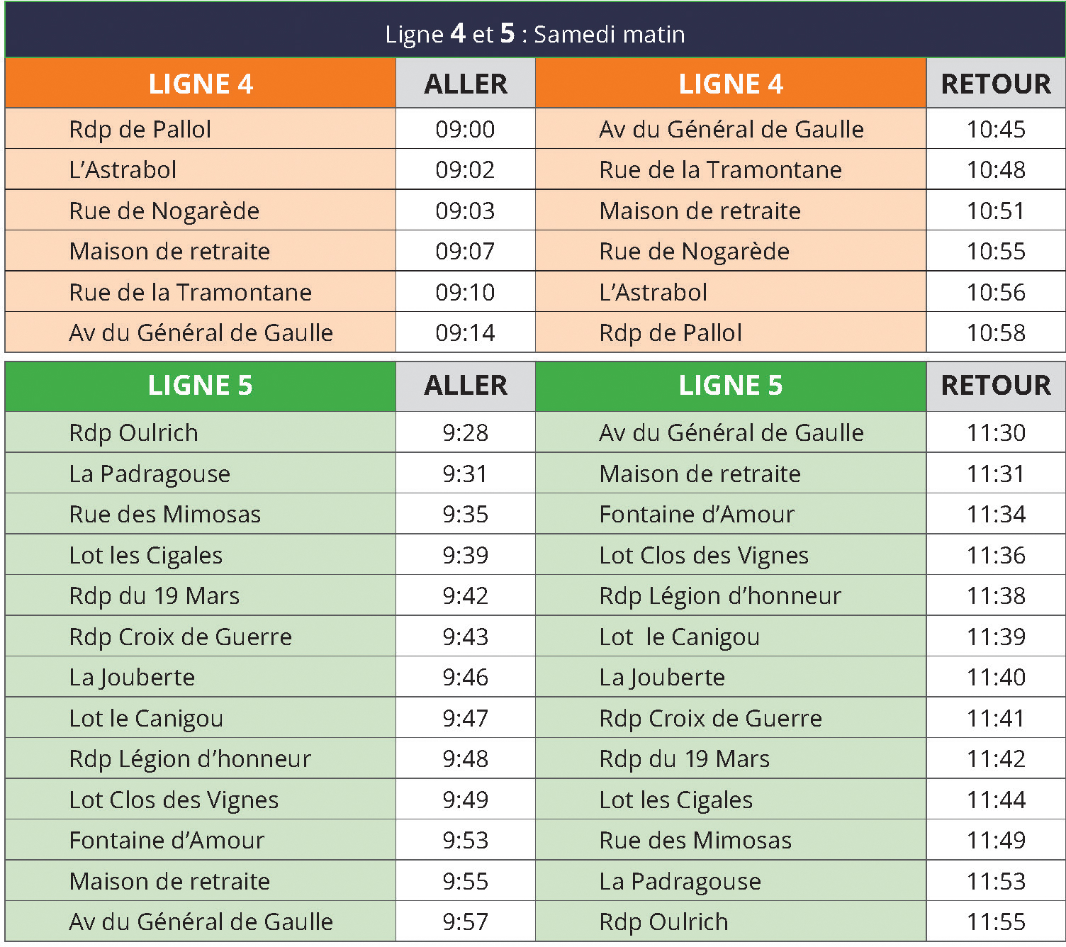Select Rdp de Pallol departure stop
Image resolution: width=1066 pixels, height=947 pixels.
(x=140, y=129)
